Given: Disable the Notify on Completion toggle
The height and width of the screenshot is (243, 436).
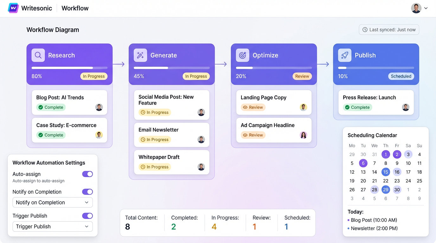Looking at the screenshot, I should click(x=87, y=192).
